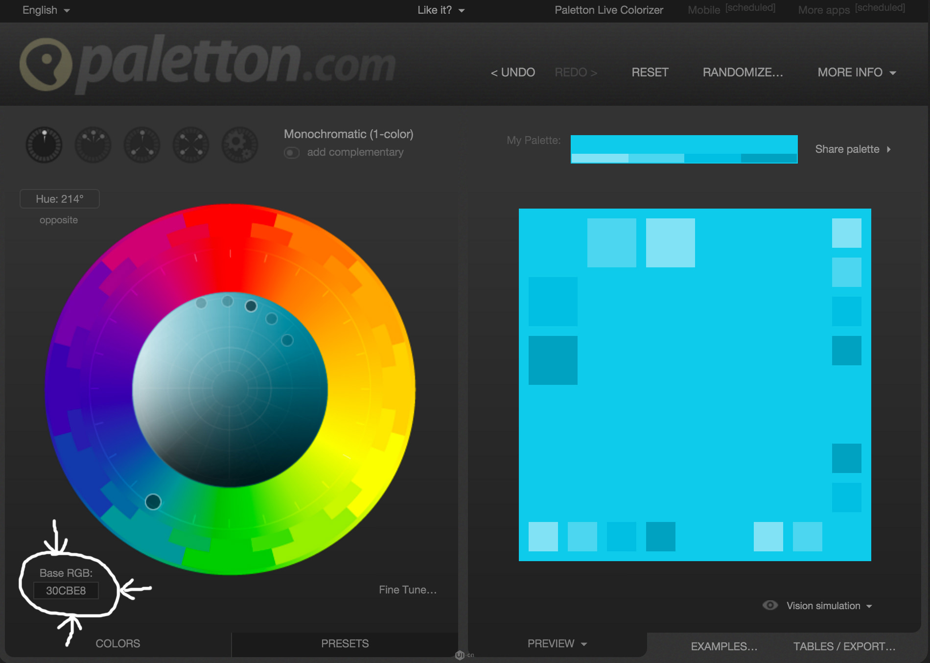Switch to the PRESETS tab

tap(345, 643)
